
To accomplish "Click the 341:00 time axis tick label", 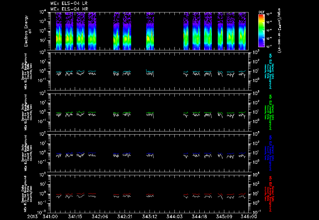I will [x=50, y=217].
